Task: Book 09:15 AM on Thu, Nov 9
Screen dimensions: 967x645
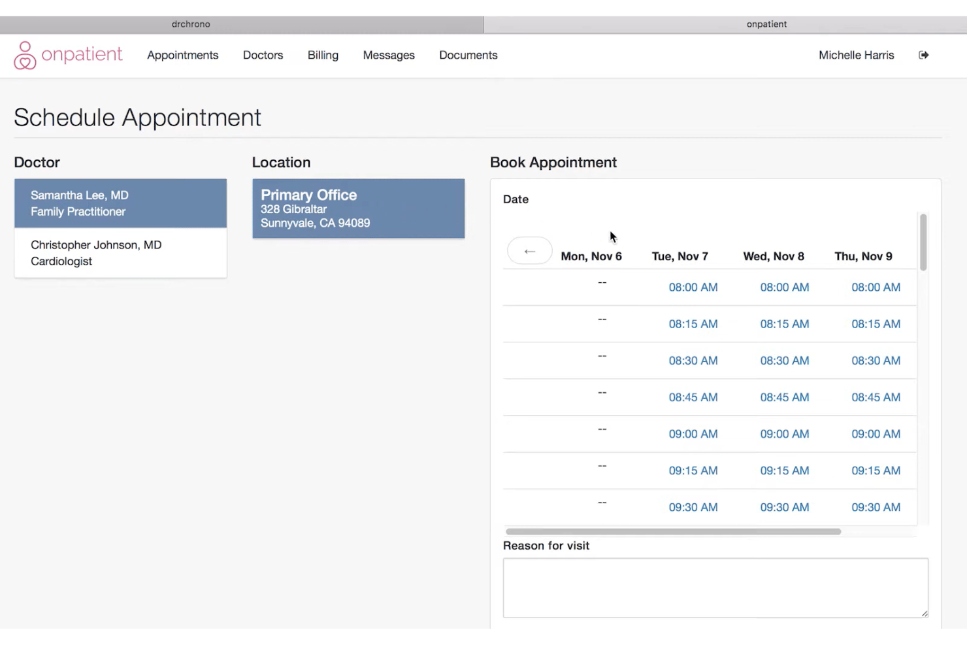Action: pos(876,471)
